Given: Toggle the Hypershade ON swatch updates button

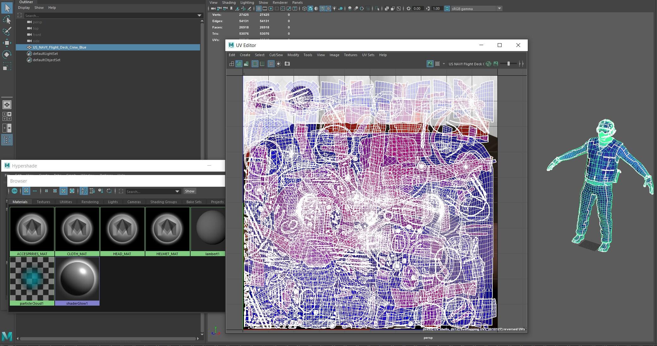Looking at the screenshot, I should (x=15, y=191).
